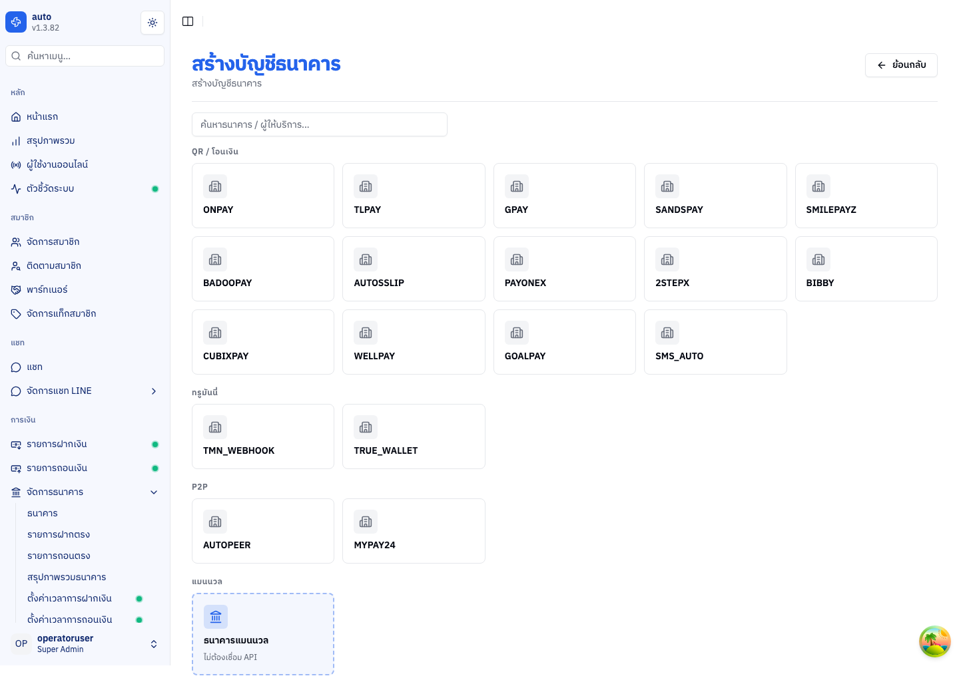Open the แชท menu item
959x686 pixels.
click(x=85, y=367)
